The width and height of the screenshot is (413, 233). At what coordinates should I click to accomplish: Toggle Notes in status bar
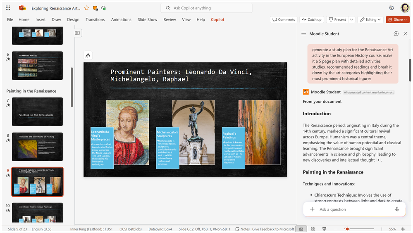point(242,229)
